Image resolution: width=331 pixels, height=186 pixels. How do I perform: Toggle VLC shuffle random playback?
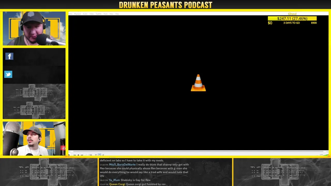[103, 155]
